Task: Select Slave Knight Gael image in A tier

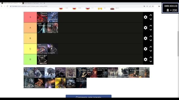Action: pyautogui.click(x=53, y=28)
